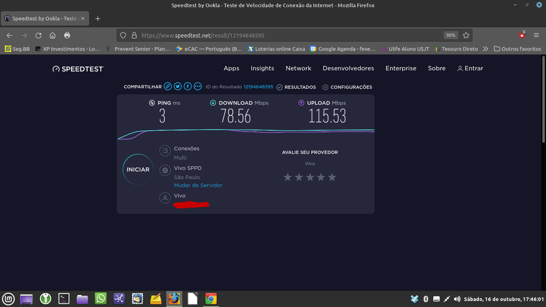
Task: Click Mudar de Servidor link
Action: [198, 185]
